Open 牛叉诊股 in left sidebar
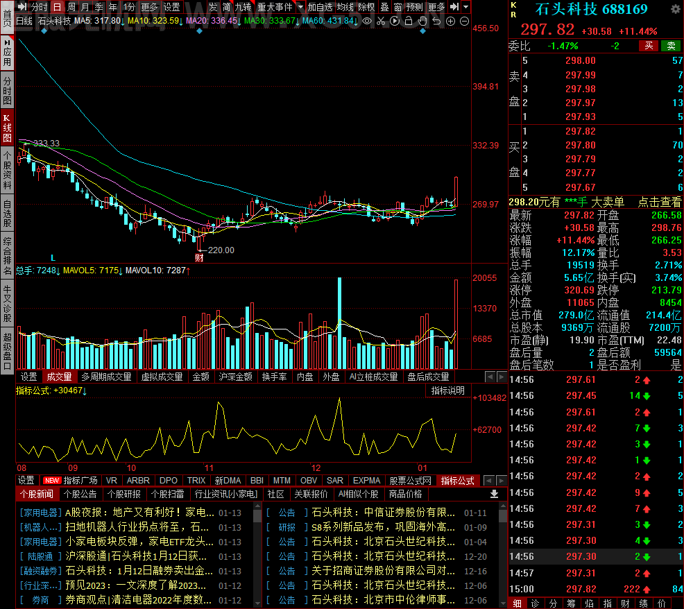 tap(7, 304)
